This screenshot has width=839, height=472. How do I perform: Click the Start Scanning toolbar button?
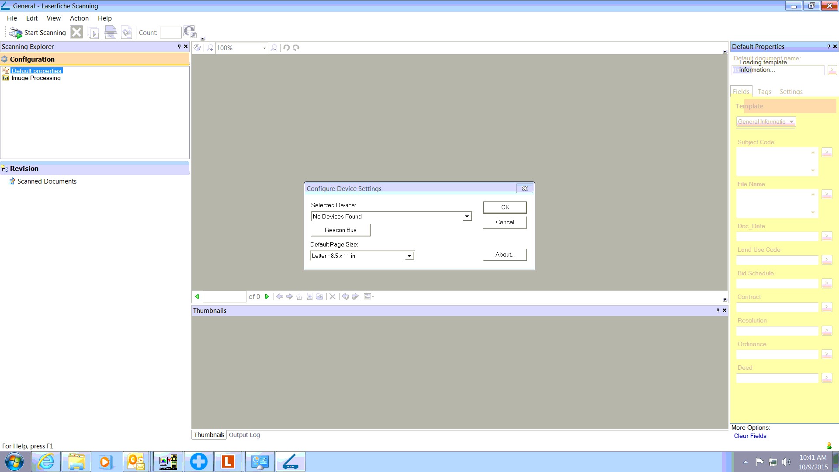pyautogui.click(x=38, y=33)
